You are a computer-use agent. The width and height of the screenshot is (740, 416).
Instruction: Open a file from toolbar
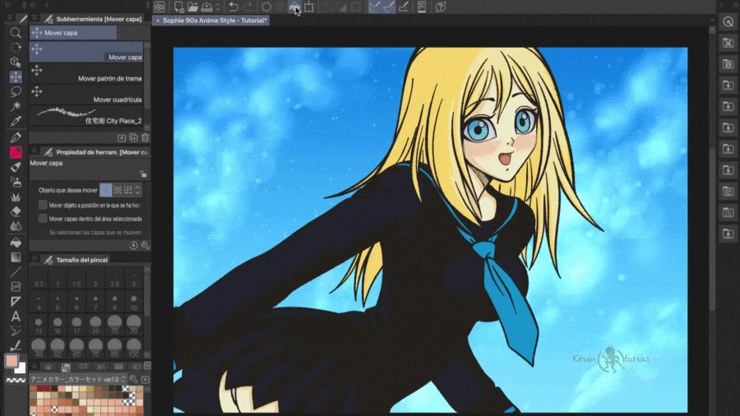tap(192, 7)
